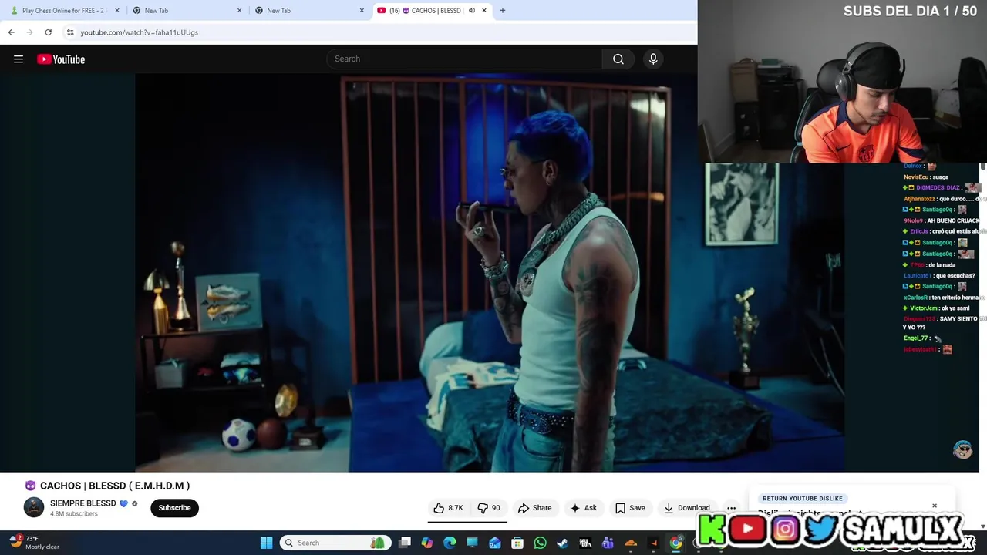The height and width of the screenshot is (555, 987).
Task: Start voice search with the microphone icon
Action: point(653,59)
